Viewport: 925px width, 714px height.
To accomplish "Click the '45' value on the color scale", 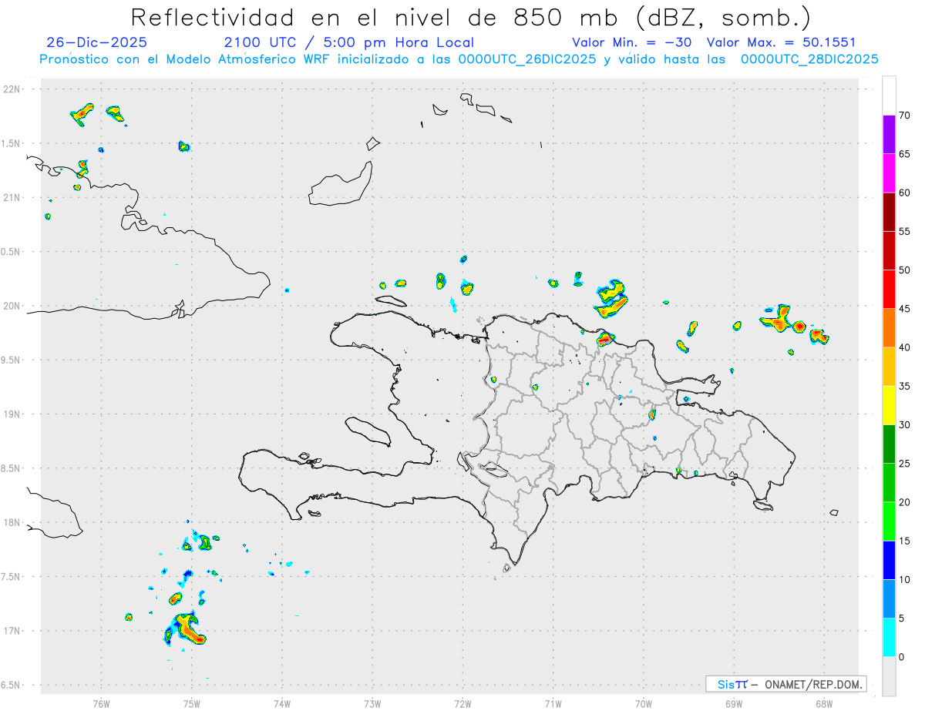I will 904,309.
